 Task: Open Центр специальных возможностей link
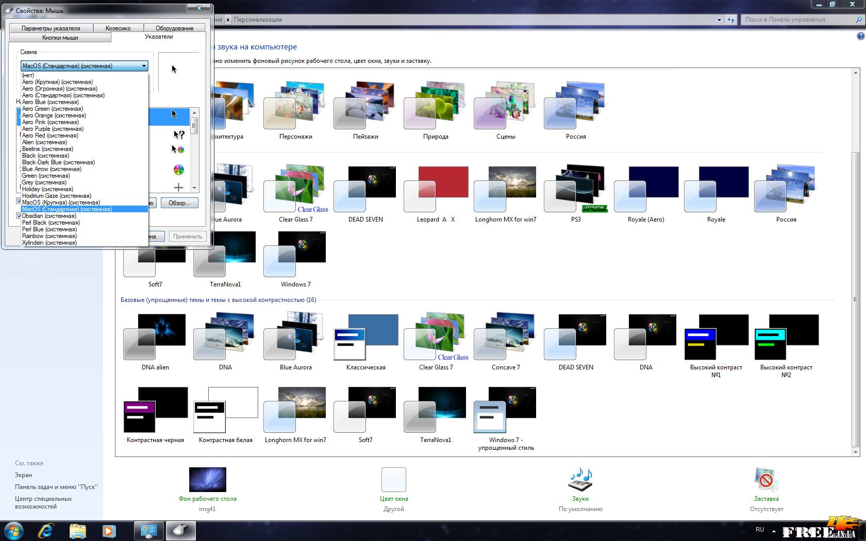[43, 502]
